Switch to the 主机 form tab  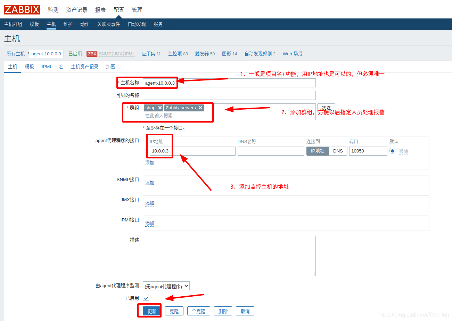[x=13, y=66]
